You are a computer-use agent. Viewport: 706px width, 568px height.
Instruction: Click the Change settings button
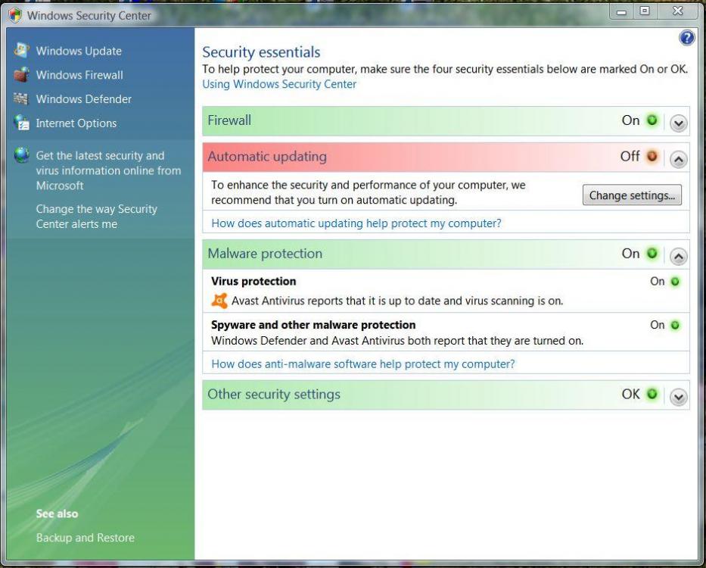tap(632, 195)
